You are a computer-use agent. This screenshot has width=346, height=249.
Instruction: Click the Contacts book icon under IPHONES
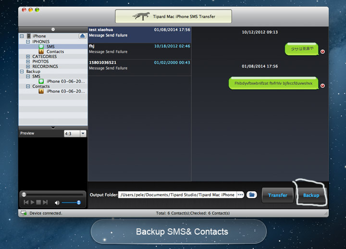point(41,51)
